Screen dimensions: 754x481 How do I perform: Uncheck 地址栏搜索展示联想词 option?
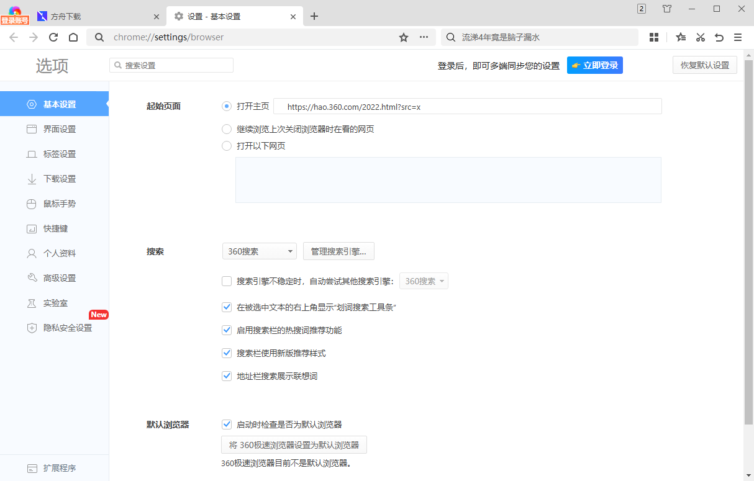click(227, 375)
